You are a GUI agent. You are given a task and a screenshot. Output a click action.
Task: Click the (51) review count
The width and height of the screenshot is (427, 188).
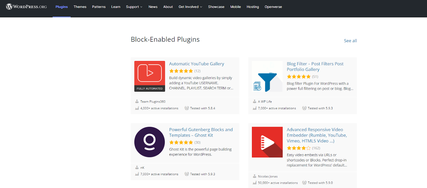[x=315, y=76]
